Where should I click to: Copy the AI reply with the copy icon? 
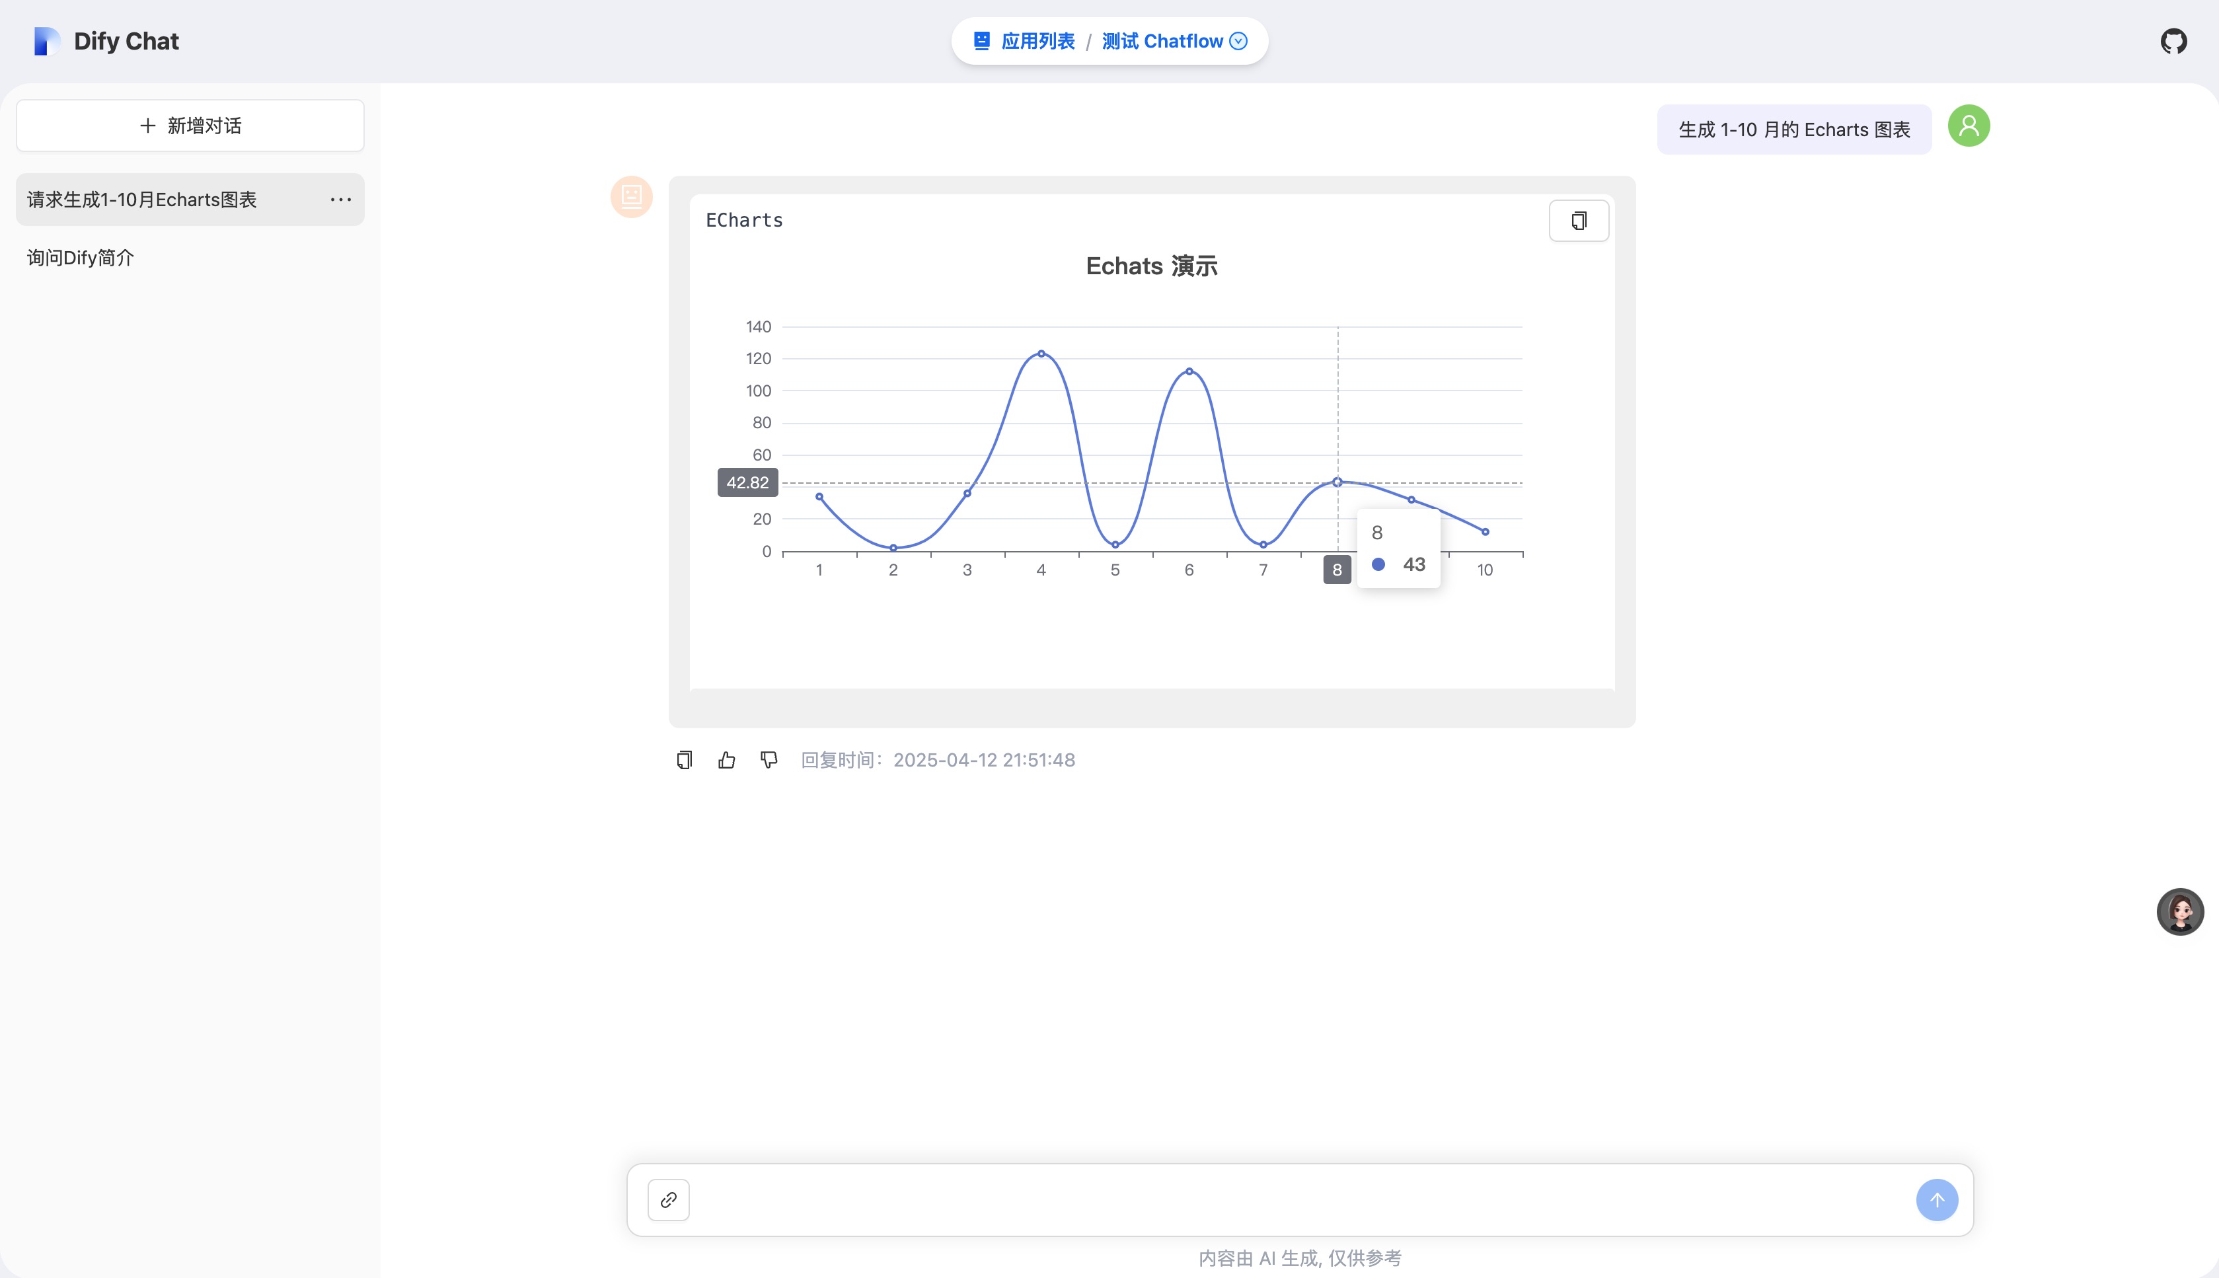coord(684,760)
